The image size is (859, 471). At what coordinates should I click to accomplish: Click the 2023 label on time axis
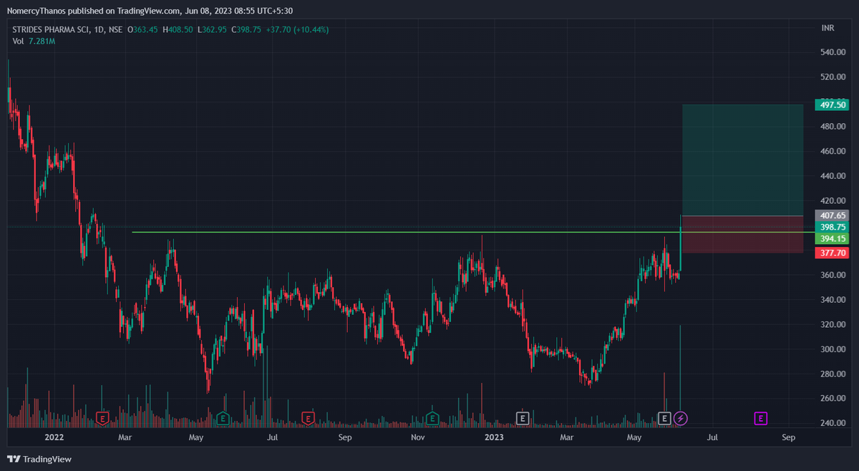pos(494,437)
